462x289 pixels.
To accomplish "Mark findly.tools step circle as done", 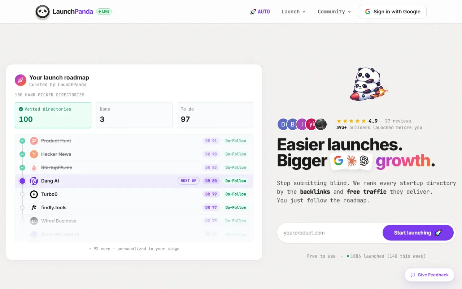I will tap(22, 208).
